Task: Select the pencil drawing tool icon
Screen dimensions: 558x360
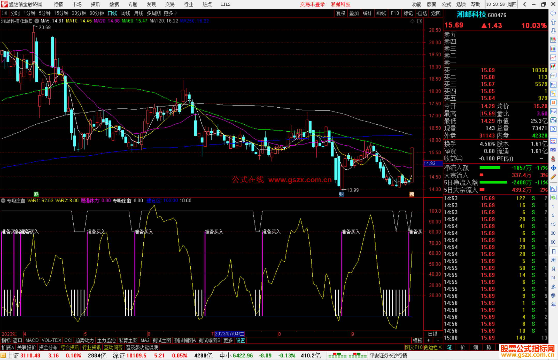Action: coord(553,177)
